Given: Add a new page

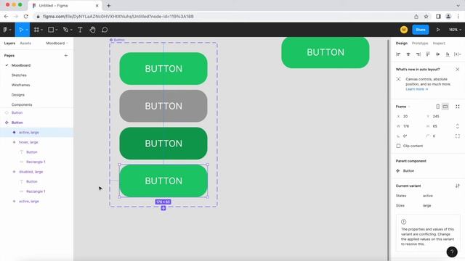Looking at the screenshot, I should [x=66, y=55].
